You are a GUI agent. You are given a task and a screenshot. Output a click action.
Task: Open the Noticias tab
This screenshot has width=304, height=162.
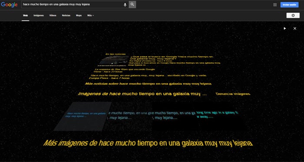point(66,16)
